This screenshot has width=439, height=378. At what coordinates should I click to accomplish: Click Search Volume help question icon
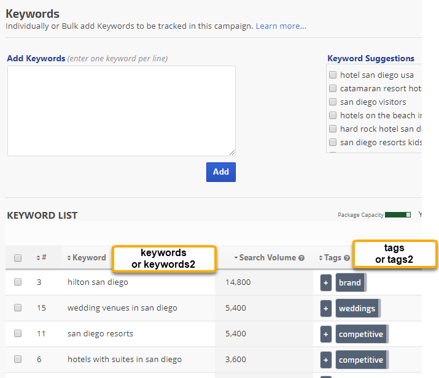pos(301,258)
